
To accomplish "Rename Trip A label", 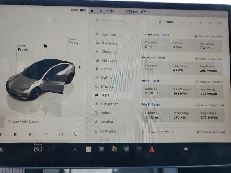I will (145, 81).
